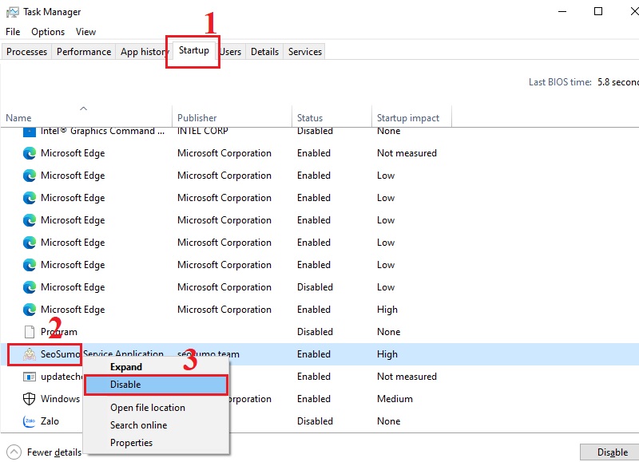Switch to the Performance tab

pos(84,52)
